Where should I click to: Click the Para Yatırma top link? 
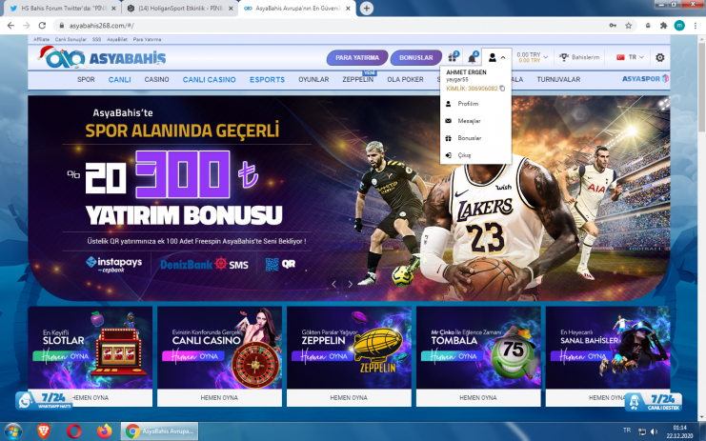[148, 39]
